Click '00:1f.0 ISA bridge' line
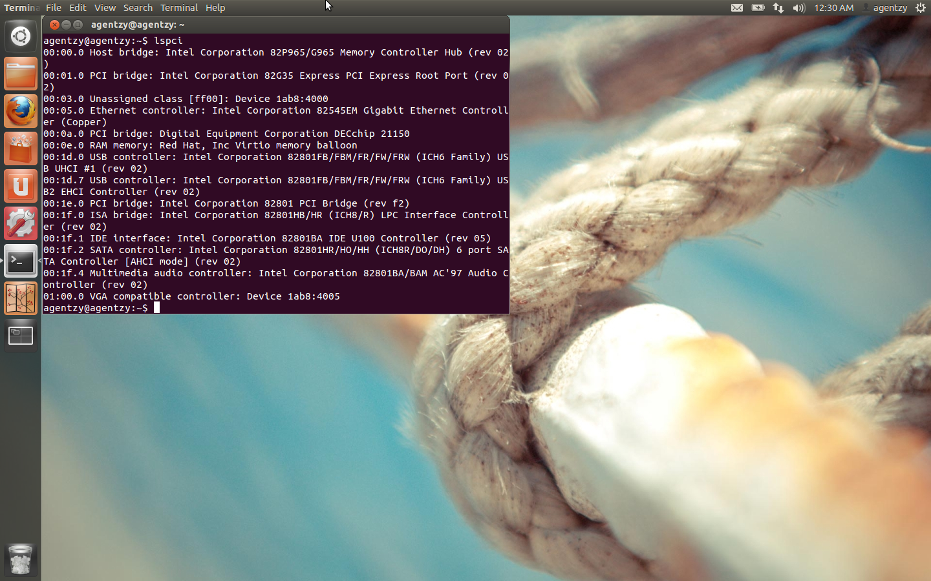 click(276, 221)
